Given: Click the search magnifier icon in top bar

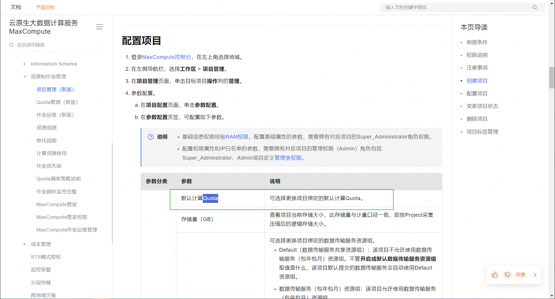Looking at the screenshot, I should pyautogui.click(x=535, y=7).
